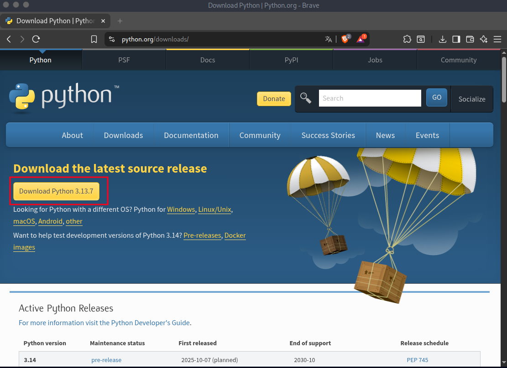Screen dimensions: 507x368
Task: Open the Events navigation menu
Action: [x=428, y=135]
